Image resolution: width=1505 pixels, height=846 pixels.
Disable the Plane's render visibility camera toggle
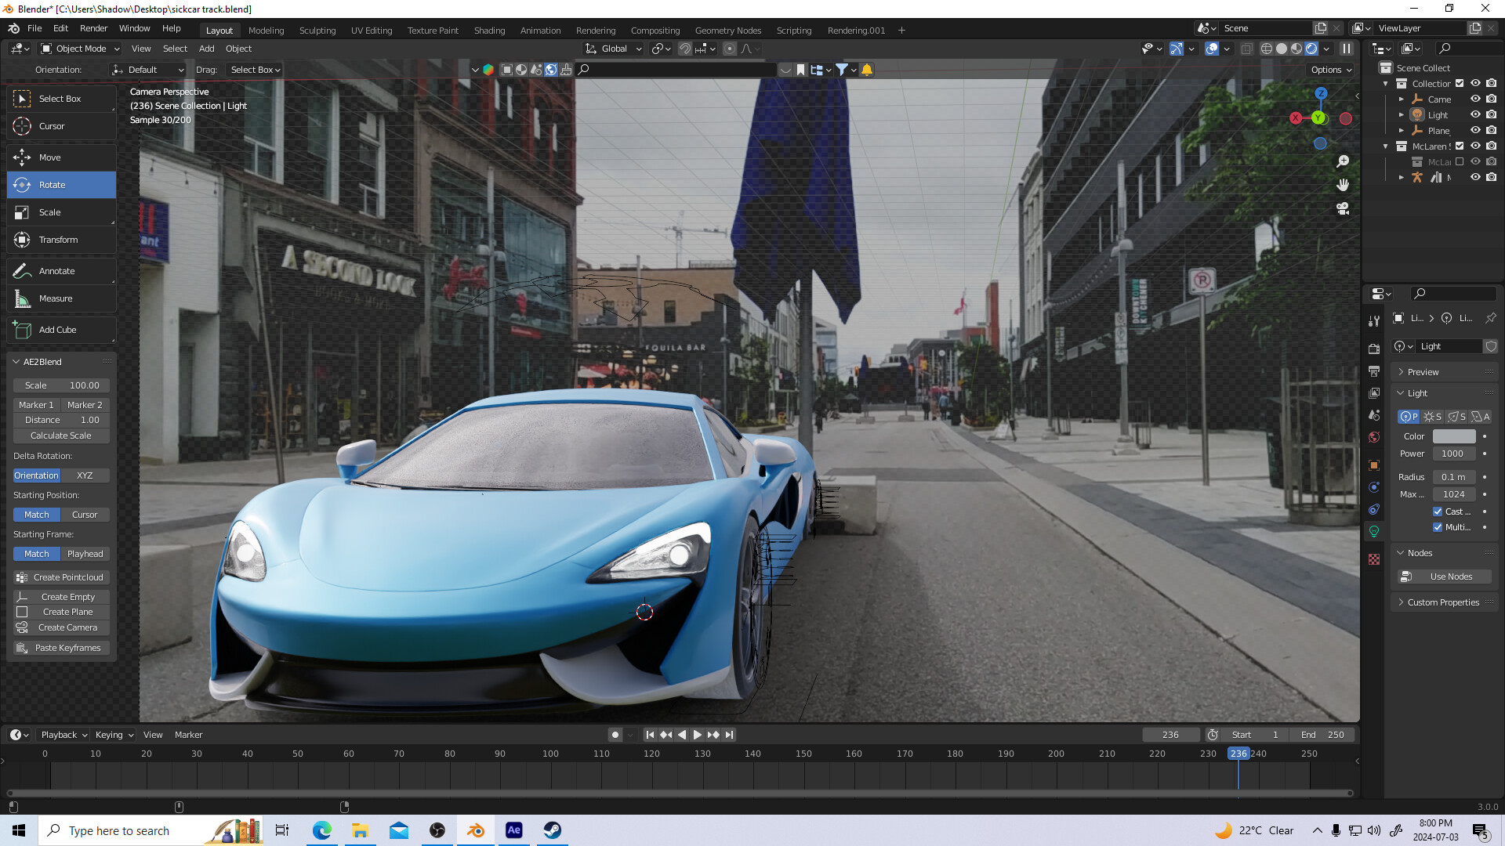pos(1492,130)
